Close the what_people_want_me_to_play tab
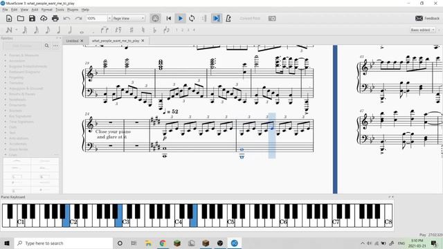The image size is (443, 249). tap(143, 41)
